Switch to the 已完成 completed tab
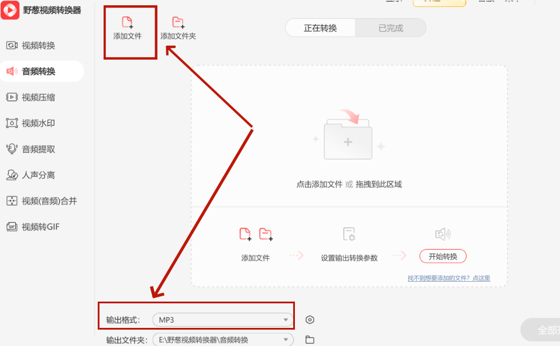The height and width of the screenshot is (346, 560). [390, 27]
